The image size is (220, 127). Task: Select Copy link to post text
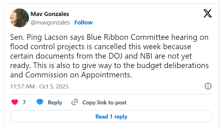(x=105, y=103)
